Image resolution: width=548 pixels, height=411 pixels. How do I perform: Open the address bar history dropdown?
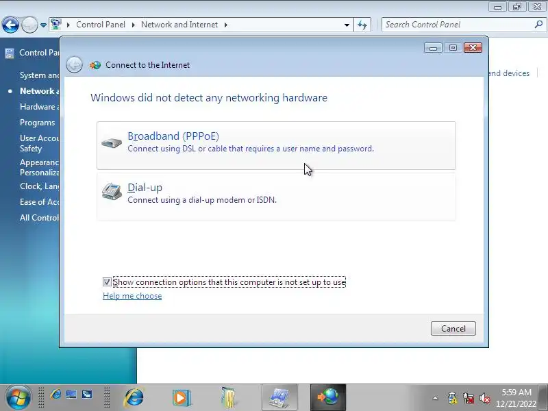coord(347,25)
